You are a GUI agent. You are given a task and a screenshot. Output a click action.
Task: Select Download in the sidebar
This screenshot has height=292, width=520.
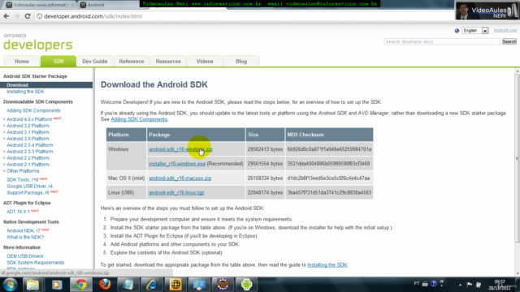[46, 85]
